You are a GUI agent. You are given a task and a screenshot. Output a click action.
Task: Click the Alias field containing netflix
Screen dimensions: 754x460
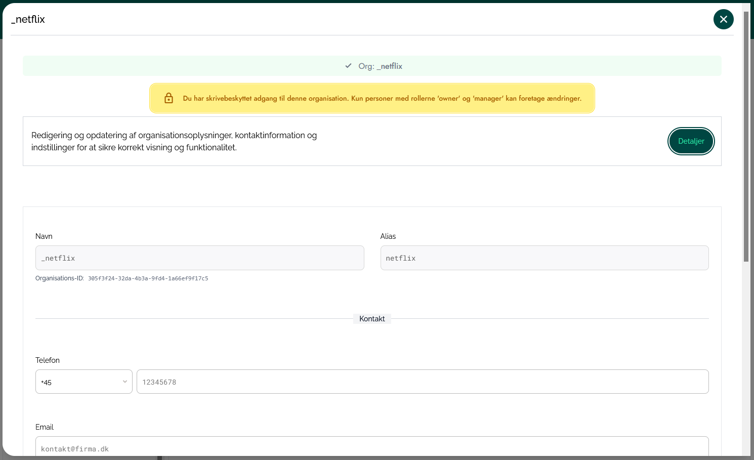[x=544, y=258]
